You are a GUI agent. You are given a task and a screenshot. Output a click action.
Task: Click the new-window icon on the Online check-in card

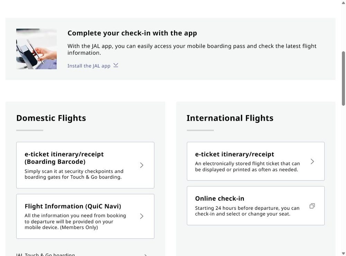tap(312, 206)
